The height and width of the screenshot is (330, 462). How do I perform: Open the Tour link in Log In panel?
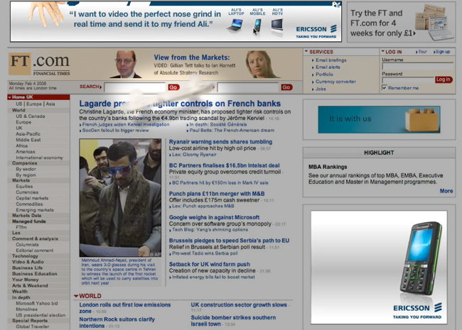pyautogui.click(x=422, y=52)
